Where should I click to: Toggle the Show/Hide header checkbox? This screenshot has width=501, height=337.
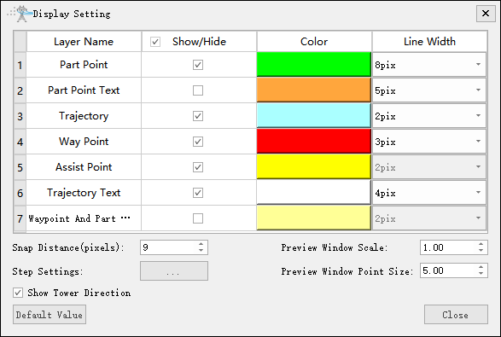click(x=155, y=42)
